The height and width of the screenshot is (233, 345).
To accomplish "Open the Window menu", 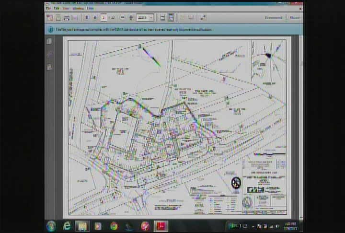I will click(x=78, y=8).
